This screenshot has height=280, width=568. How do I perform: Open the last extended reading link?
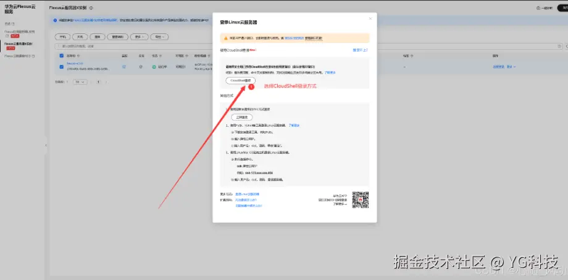(248, 206)
